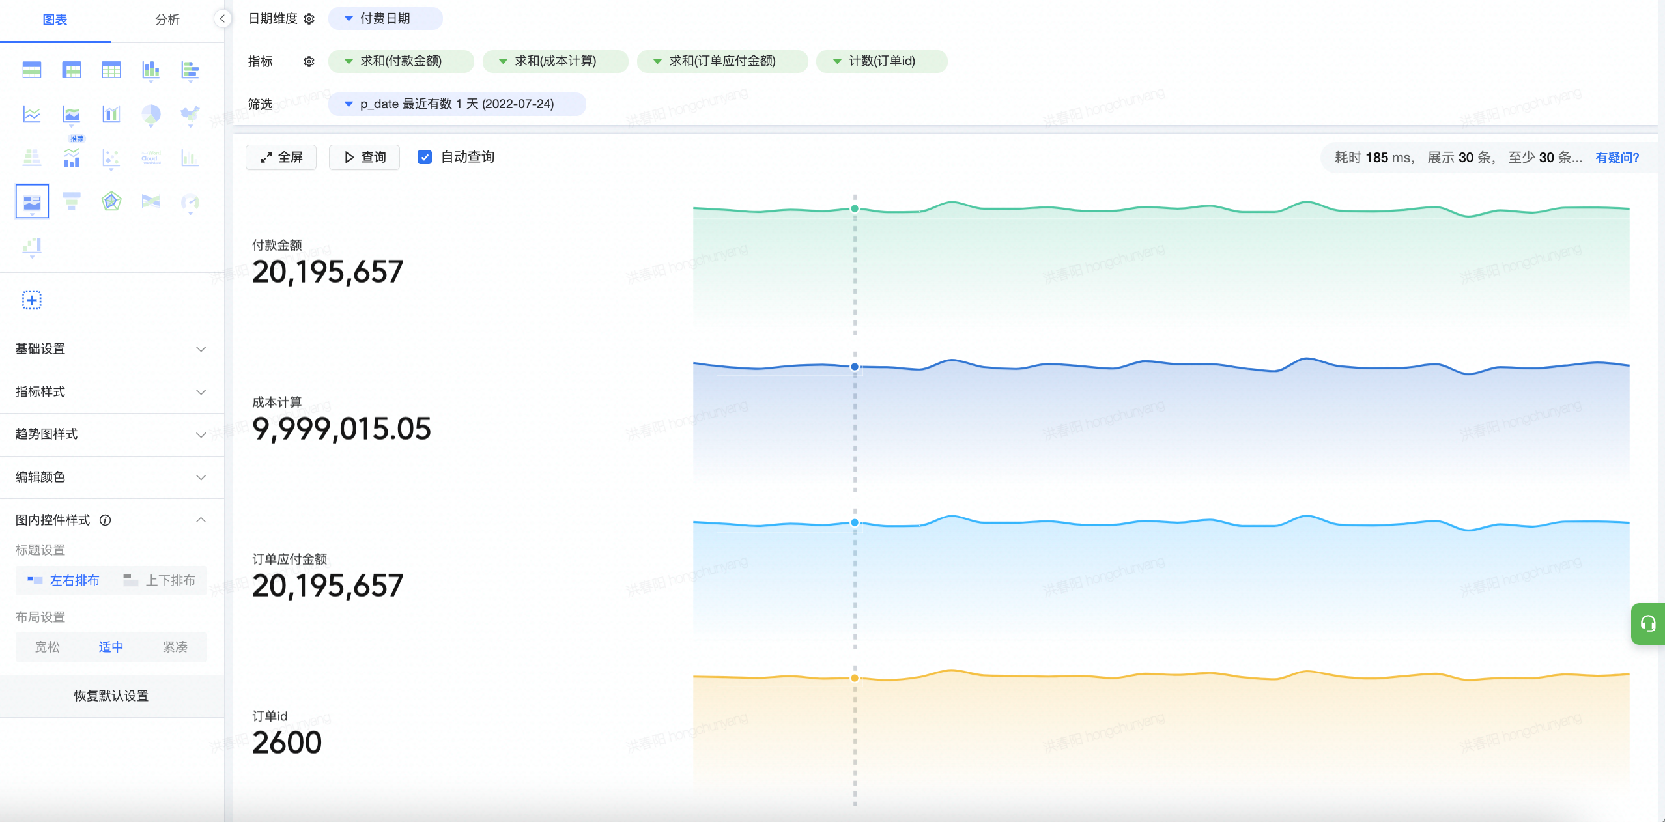
Task: Choose the stacked column chart type
Action: click(x=150, y=70)
